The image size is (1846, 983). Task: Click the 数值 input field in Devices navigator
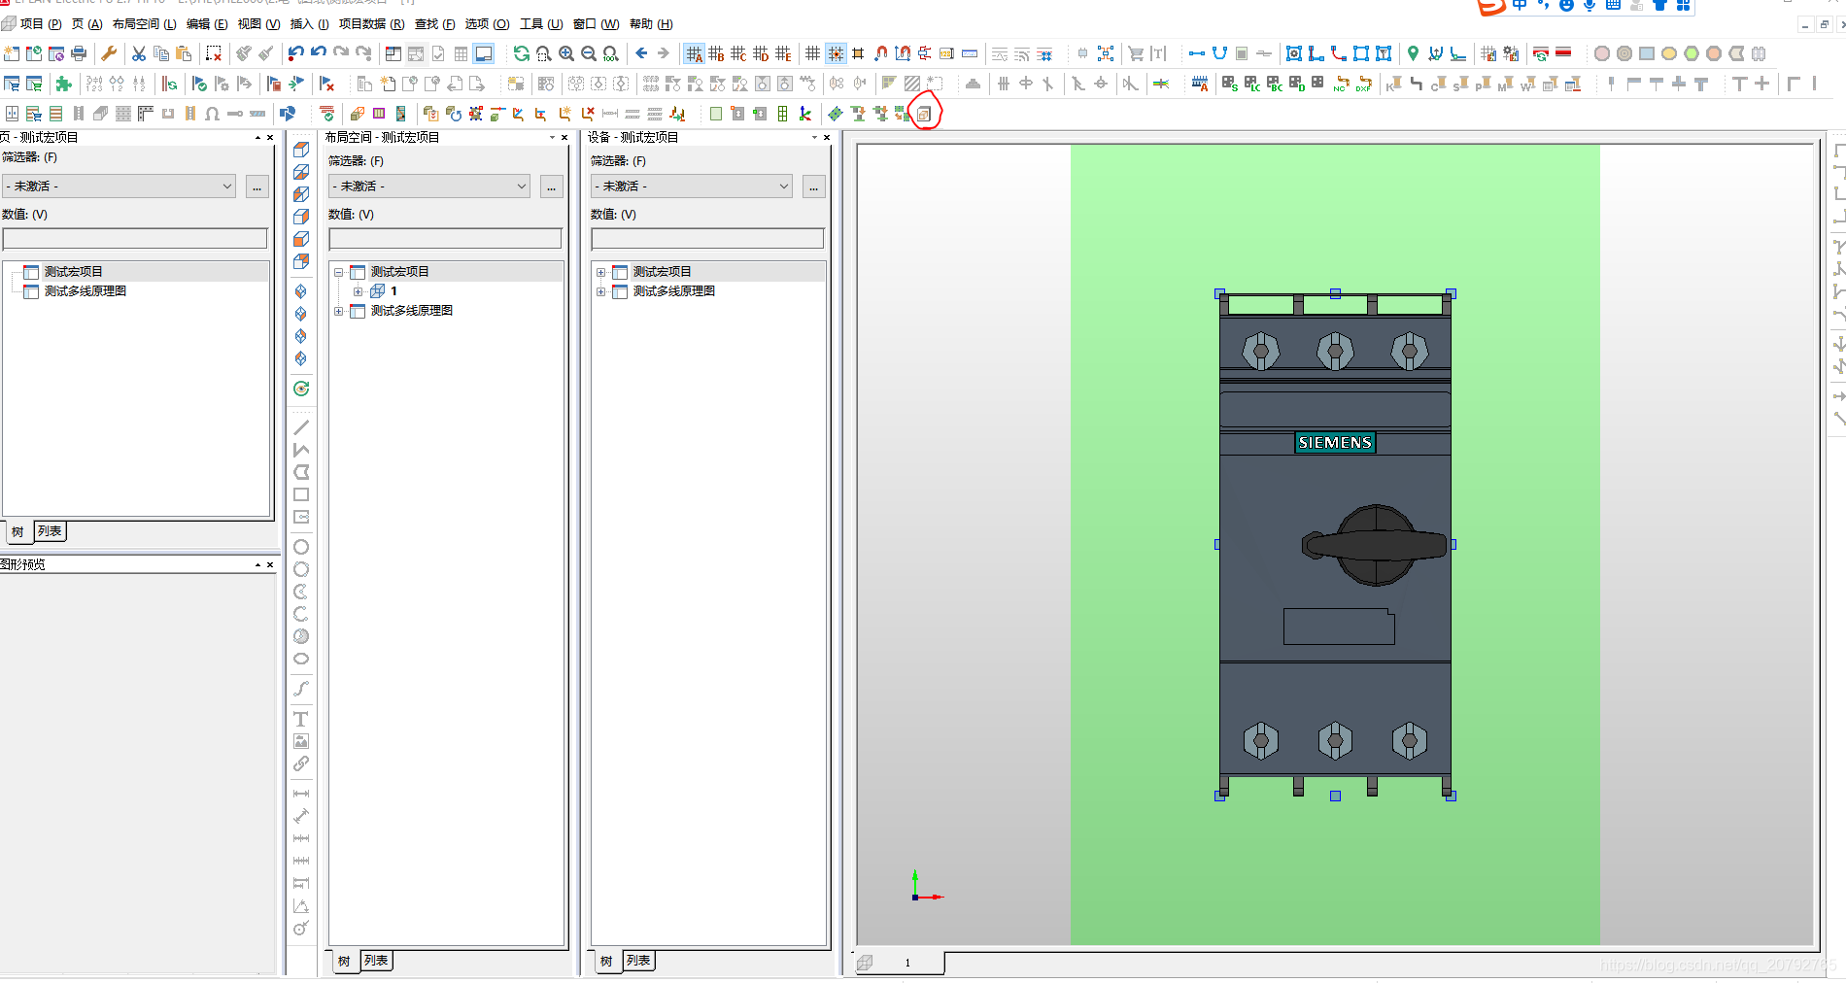[x=707, y=238]
